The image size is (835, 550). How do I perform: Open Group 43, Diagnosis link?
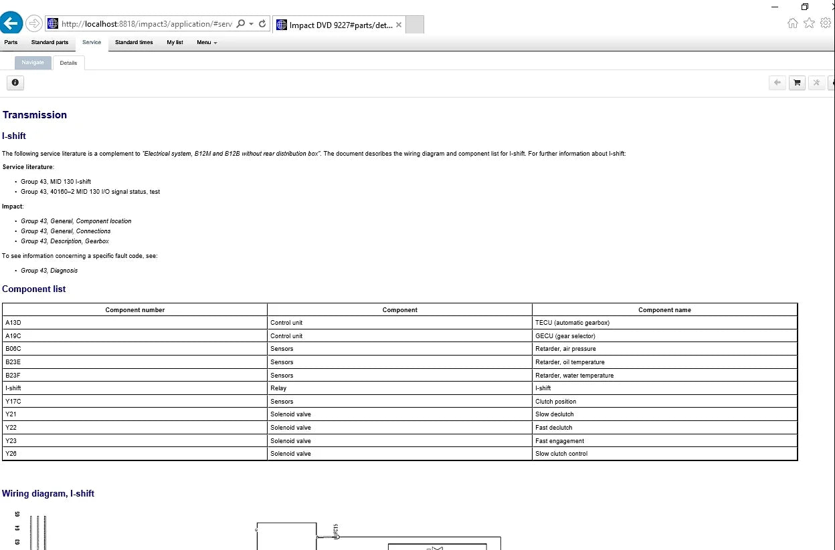pos(49,271)
